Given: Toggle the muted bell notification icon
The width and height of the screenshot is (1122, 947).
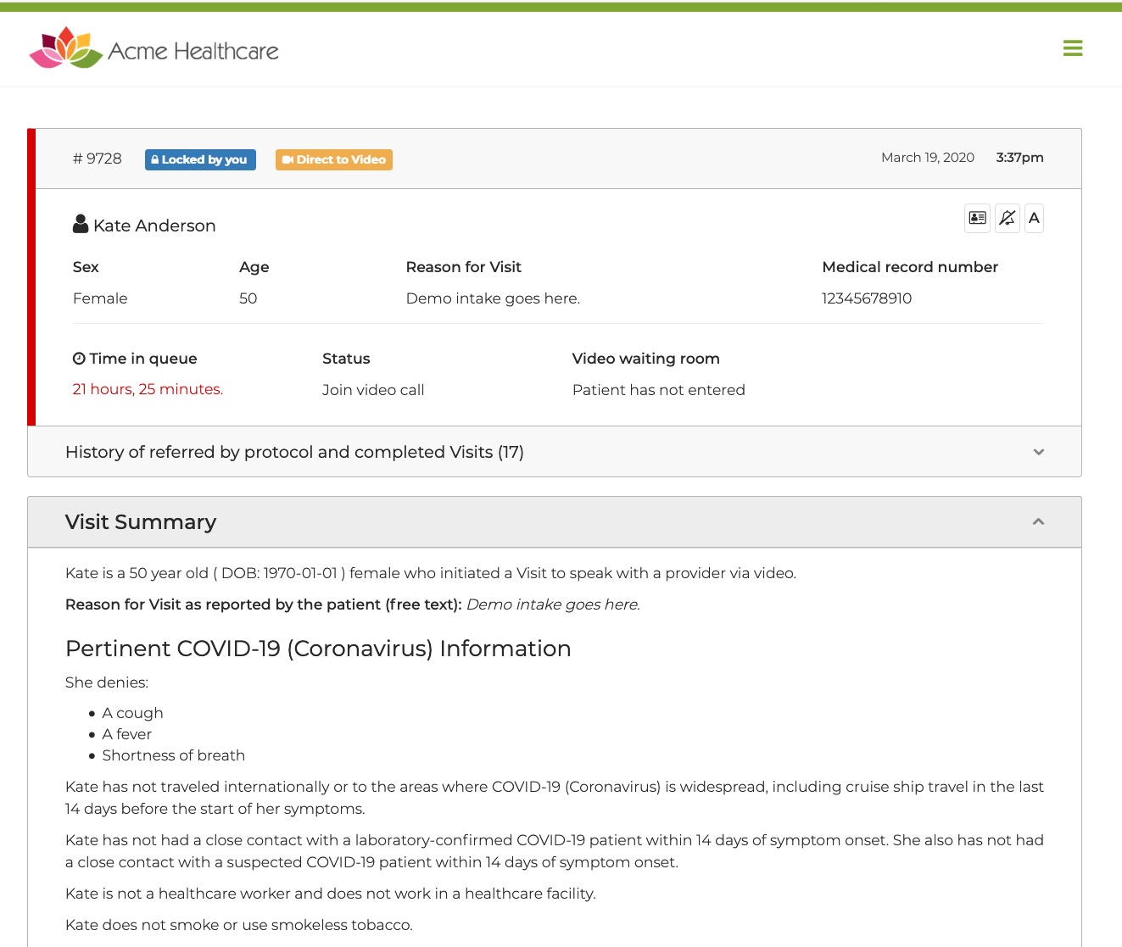Looking at the screenshot, I should click(x=1007, y=219).
